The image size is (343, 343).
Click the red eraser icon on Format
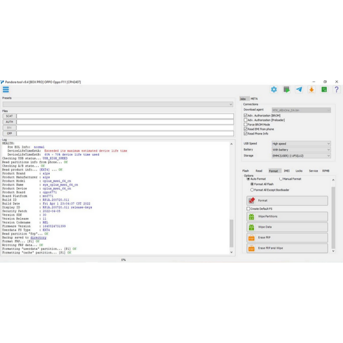(x=252, y=200)
